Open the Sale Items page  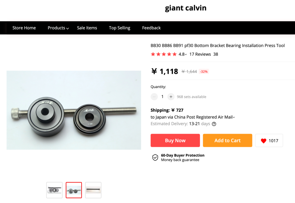(87, 28)
